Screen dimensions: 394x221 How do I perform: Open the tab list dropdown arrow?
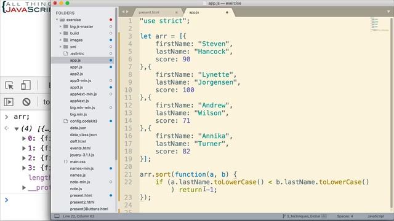[x=388, y=12]
